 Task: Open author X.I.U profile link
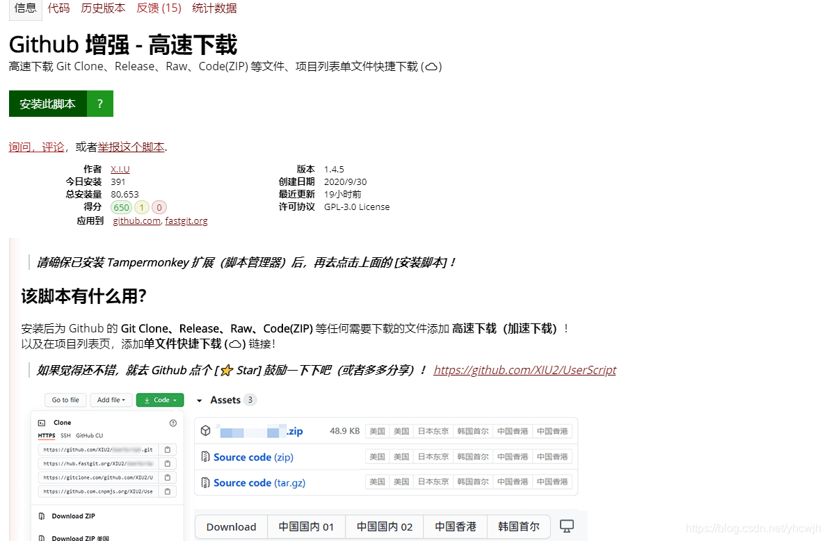[x=120, y=169]
